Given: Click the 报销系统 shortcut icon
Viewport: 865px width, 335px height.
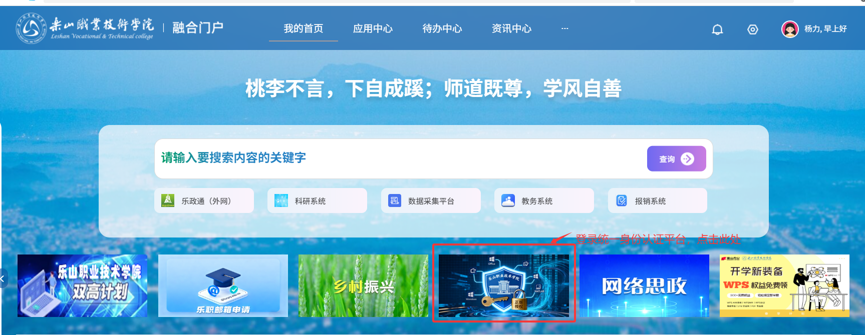Looking at the screenshot, I should (622, 200).
